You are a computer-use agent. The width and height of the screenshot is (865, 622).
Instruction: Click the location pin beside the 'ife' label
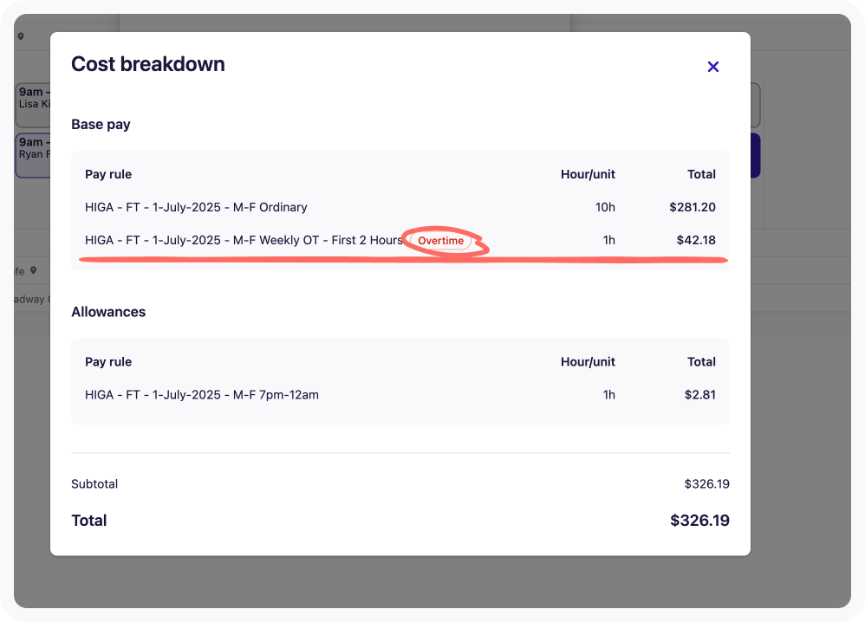pos(34,270)
